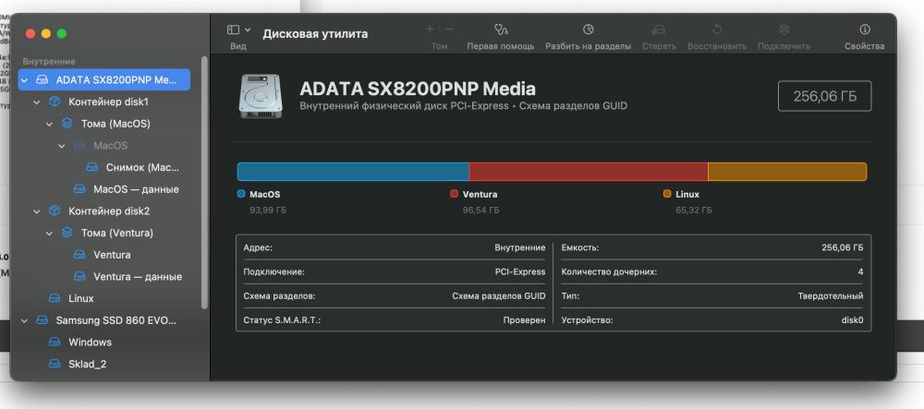The image size is (924, 409).
Task: Click the Ventura — данные volume icon
Action: [x=79, y=277]
